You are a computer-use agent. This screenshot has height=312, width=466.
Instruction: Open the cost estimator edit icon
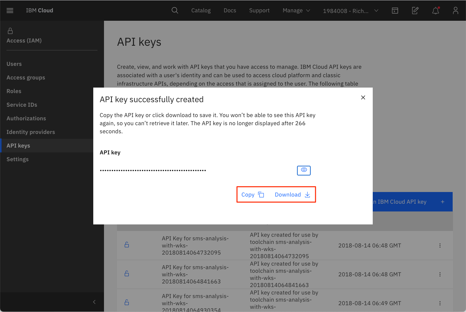click(x=415, y=10)
